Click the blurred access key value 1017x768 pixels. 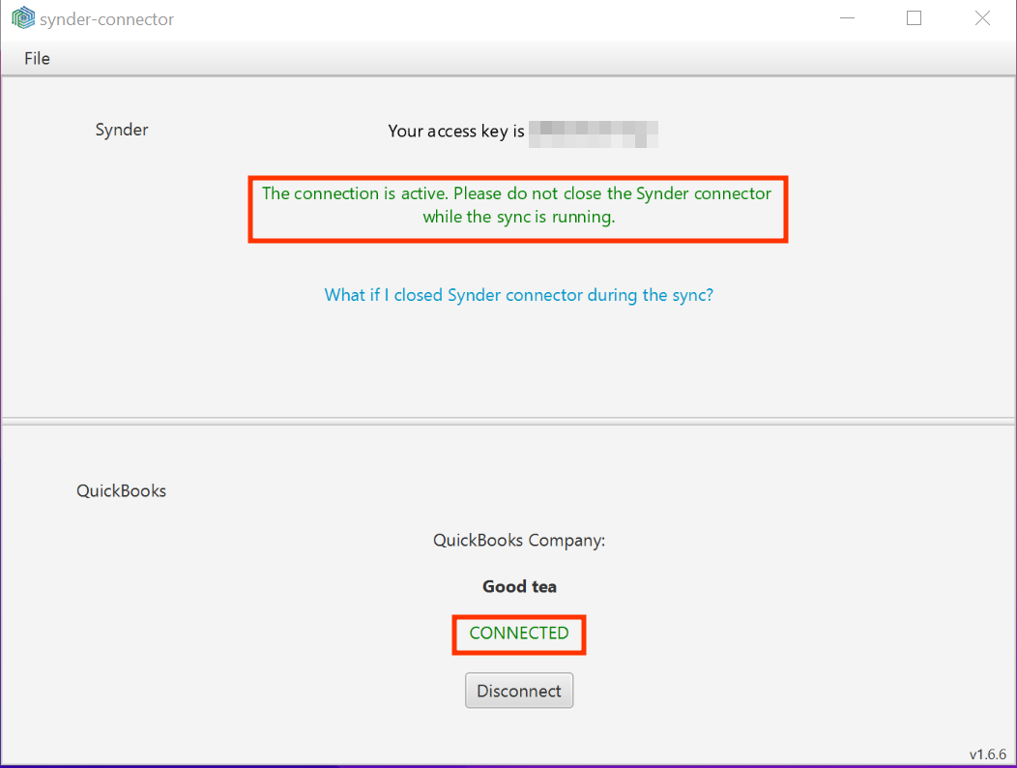594,133
